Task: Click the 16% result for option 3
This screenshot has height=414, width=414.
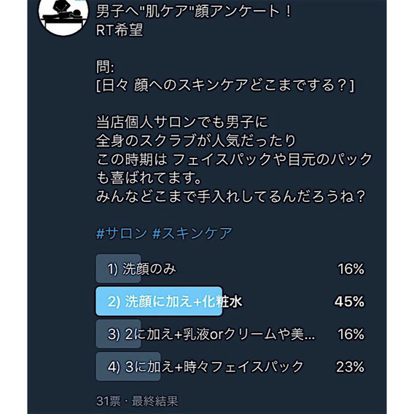Action: pyautogui.click(x=351, y=334)
